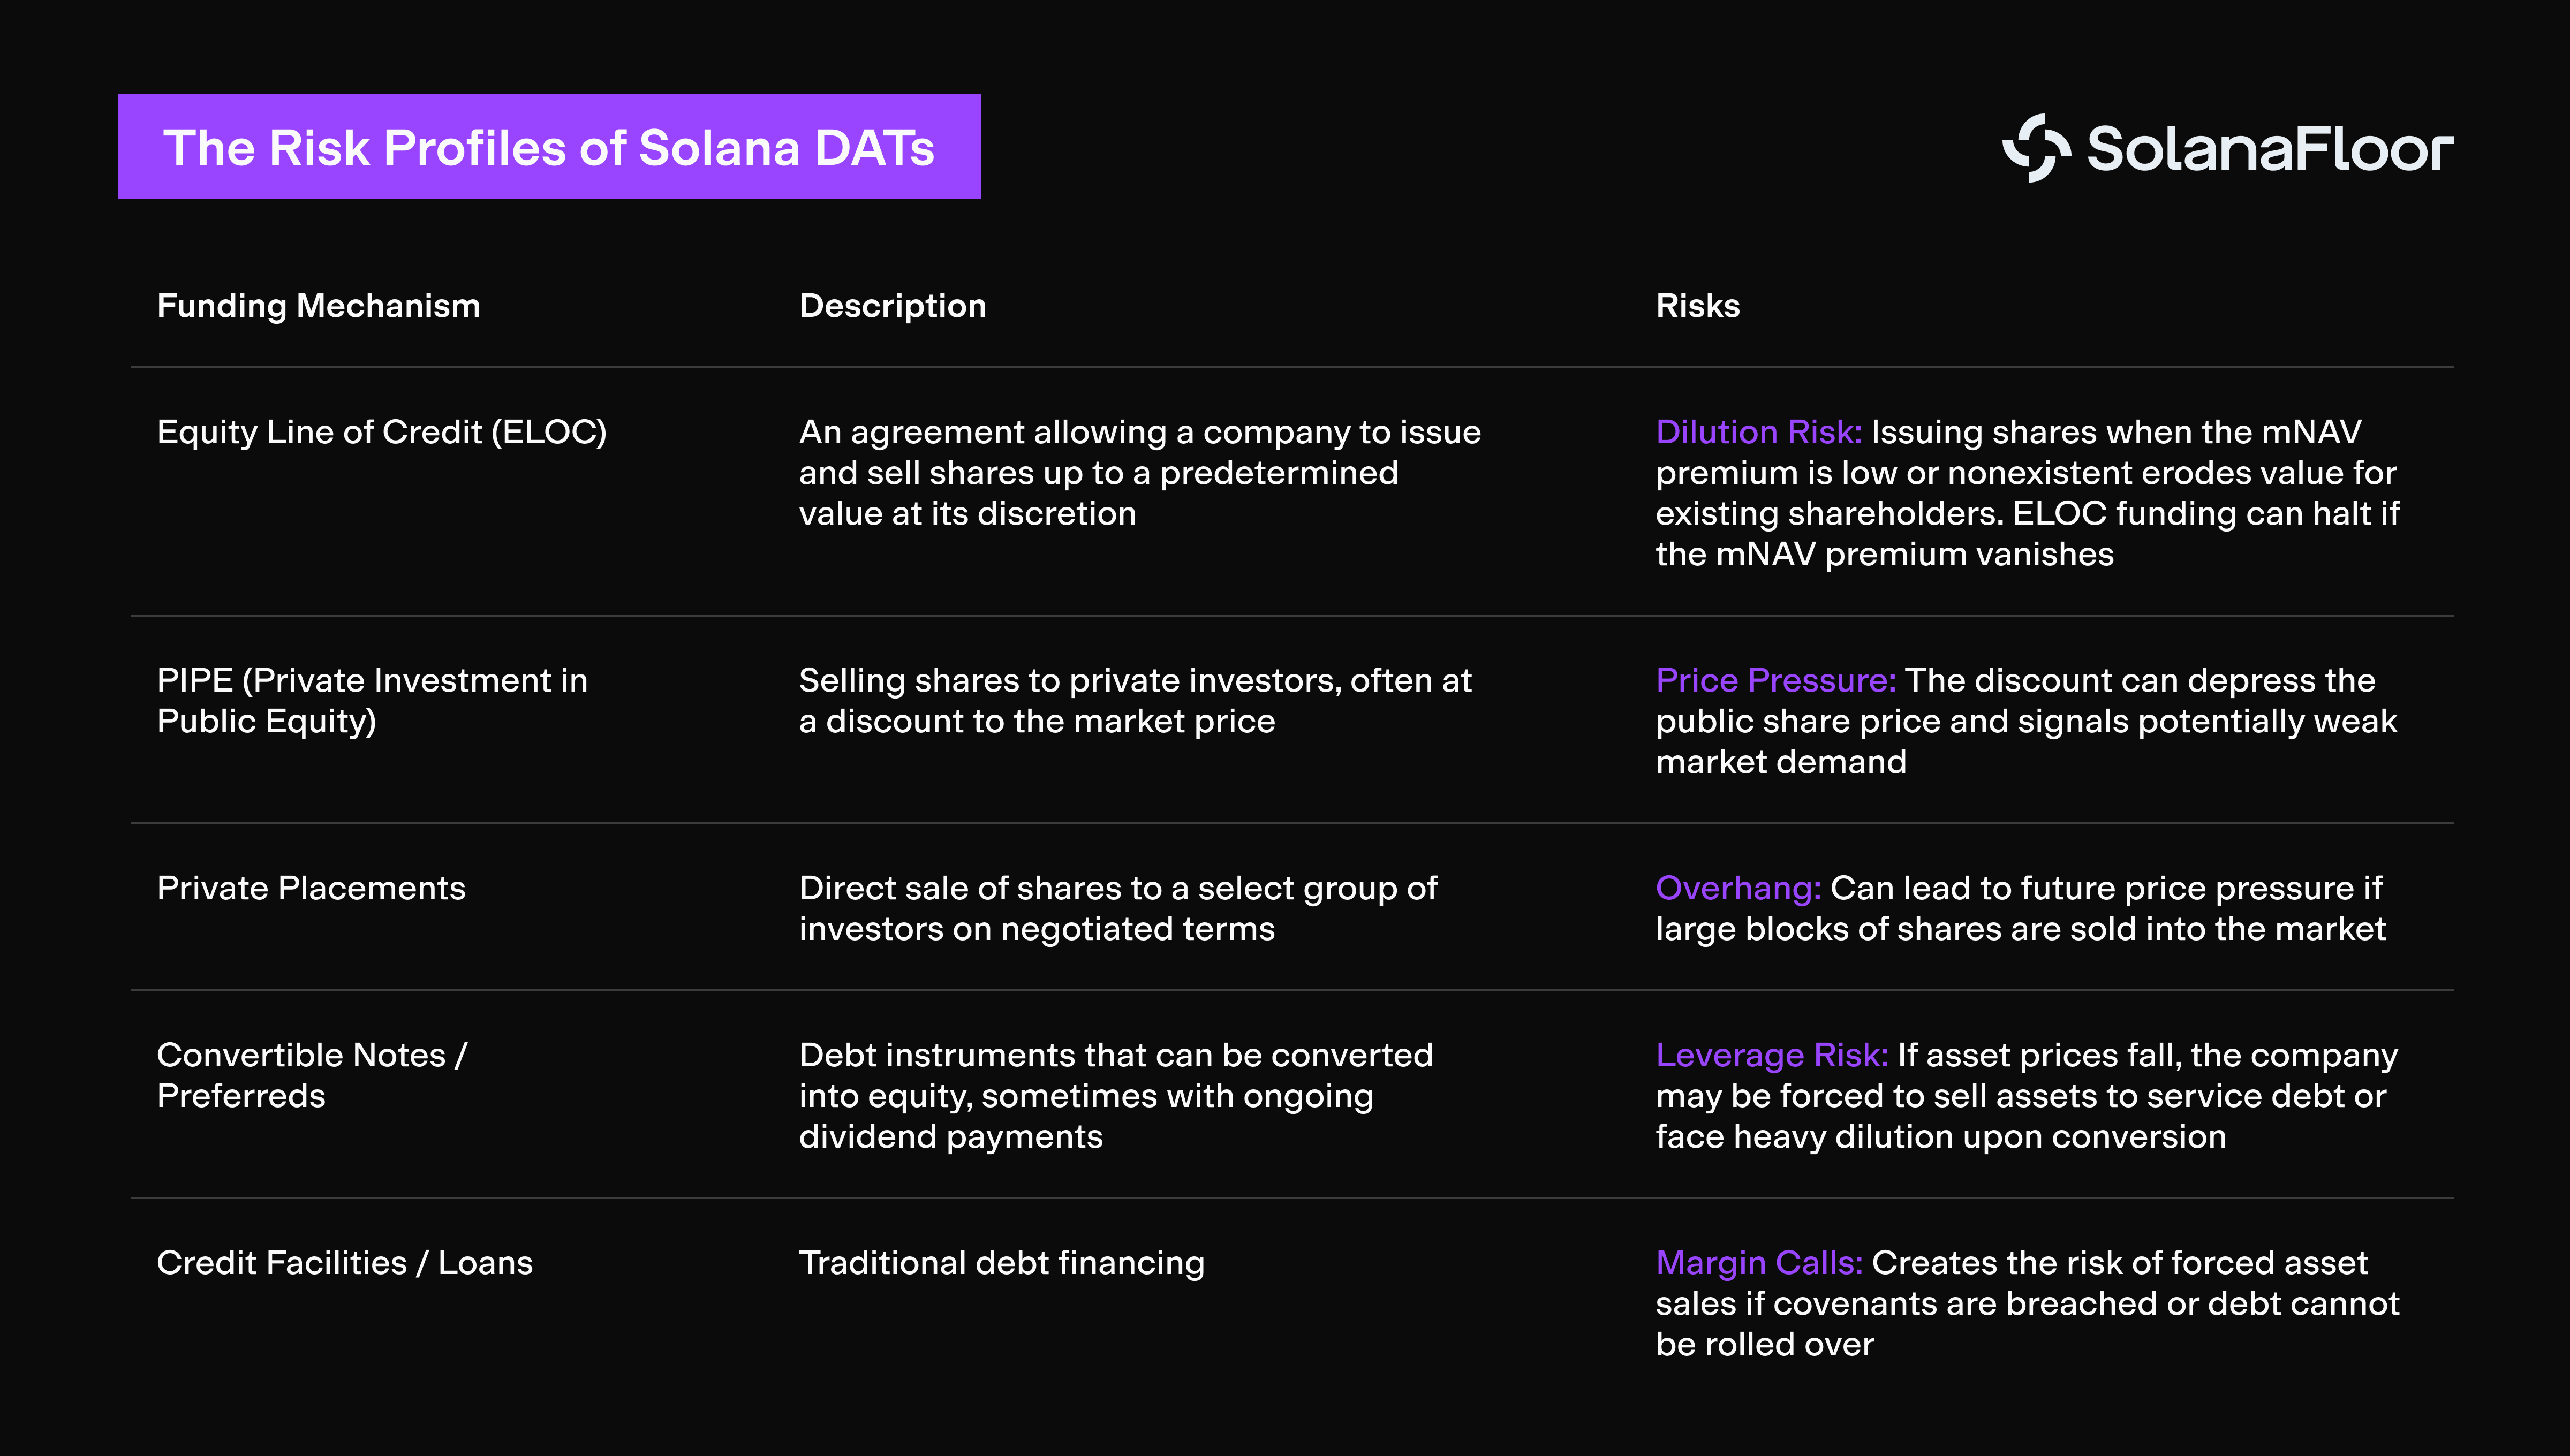Click the Credit Facilities / Loans cell
This screenshot has height=1456, width=2570.
pos(344,1263)
